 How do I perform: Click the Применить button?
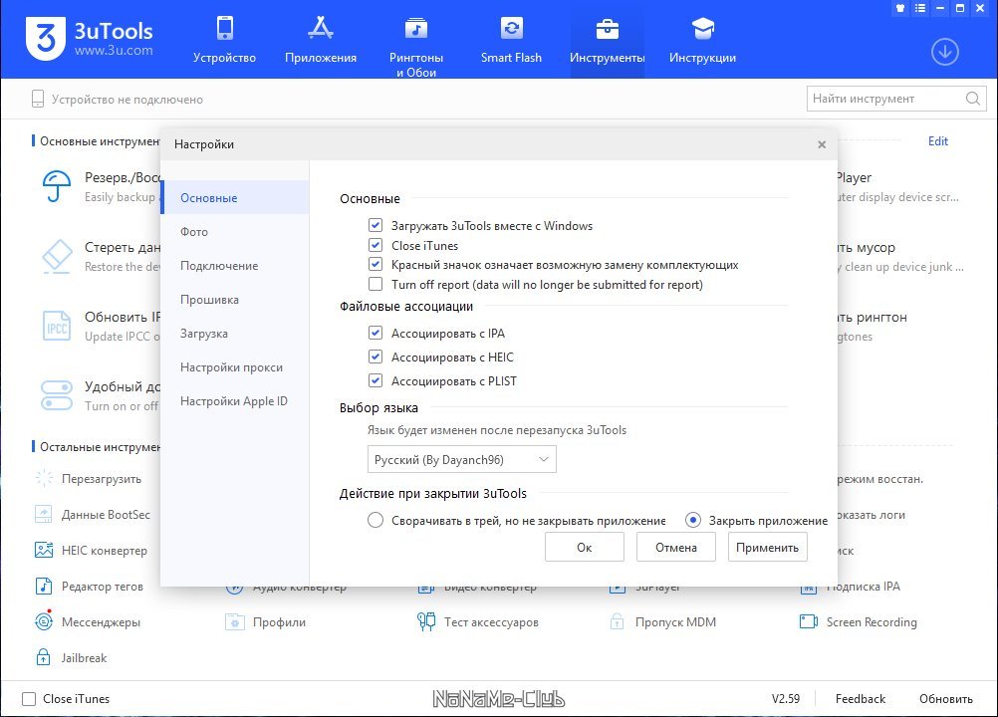(x=768, y=547)
